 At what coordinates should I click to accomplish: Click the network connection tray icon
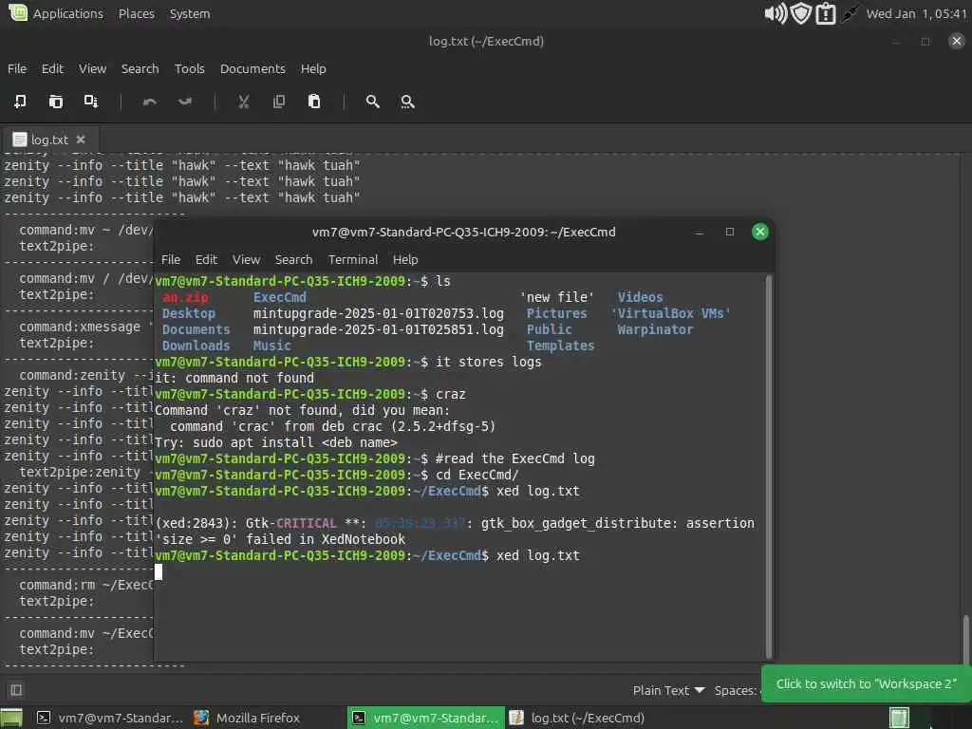point(850,13)
